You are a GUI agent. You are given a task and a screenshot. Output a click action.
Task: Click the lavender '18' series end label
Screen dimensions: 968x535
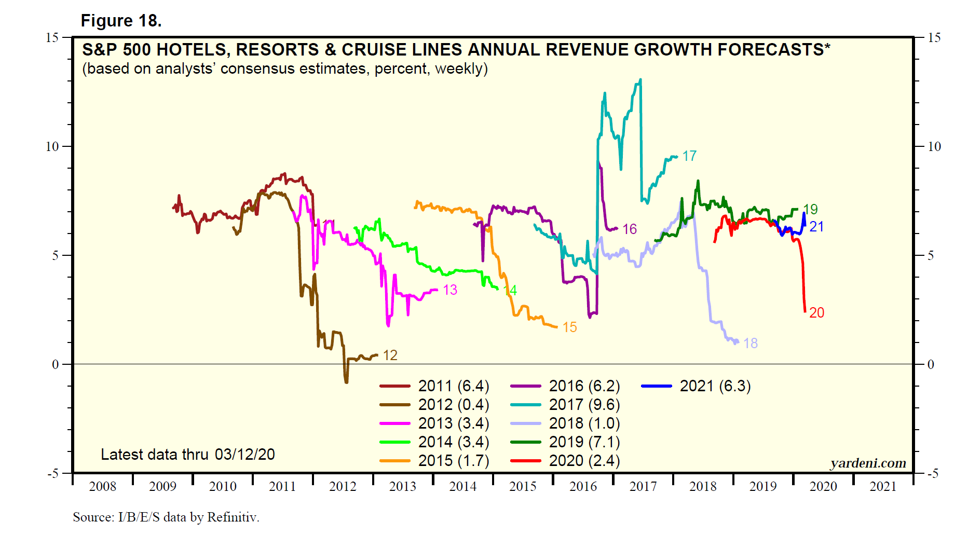[750, 343]
